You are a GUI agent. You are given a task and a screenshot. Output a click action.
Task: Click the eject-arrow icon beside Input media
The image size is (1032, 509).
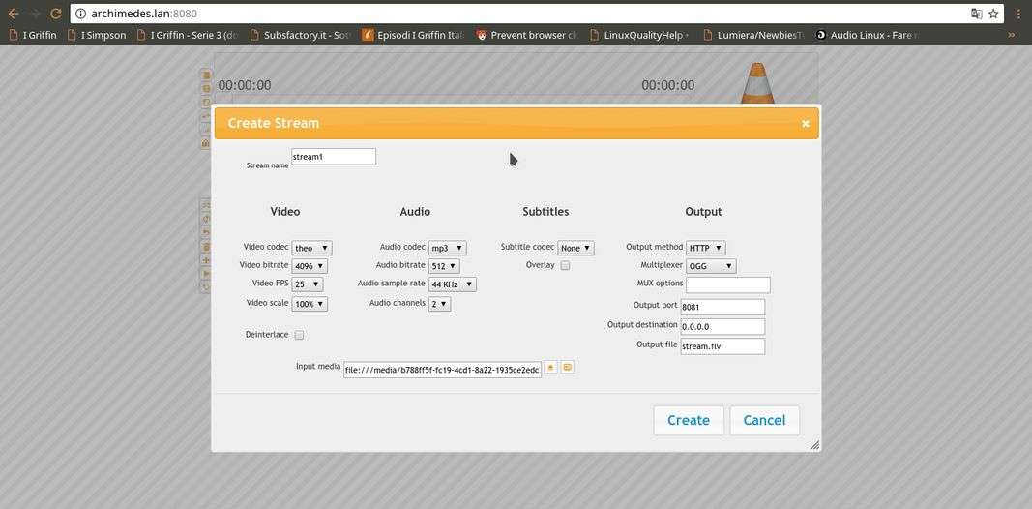point(551,368)
